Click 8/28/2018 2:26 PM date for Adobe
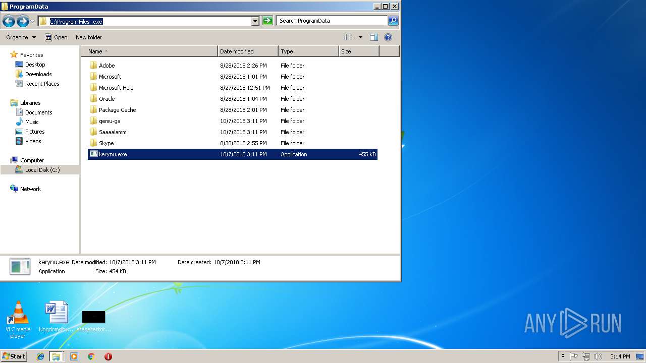 243,66
